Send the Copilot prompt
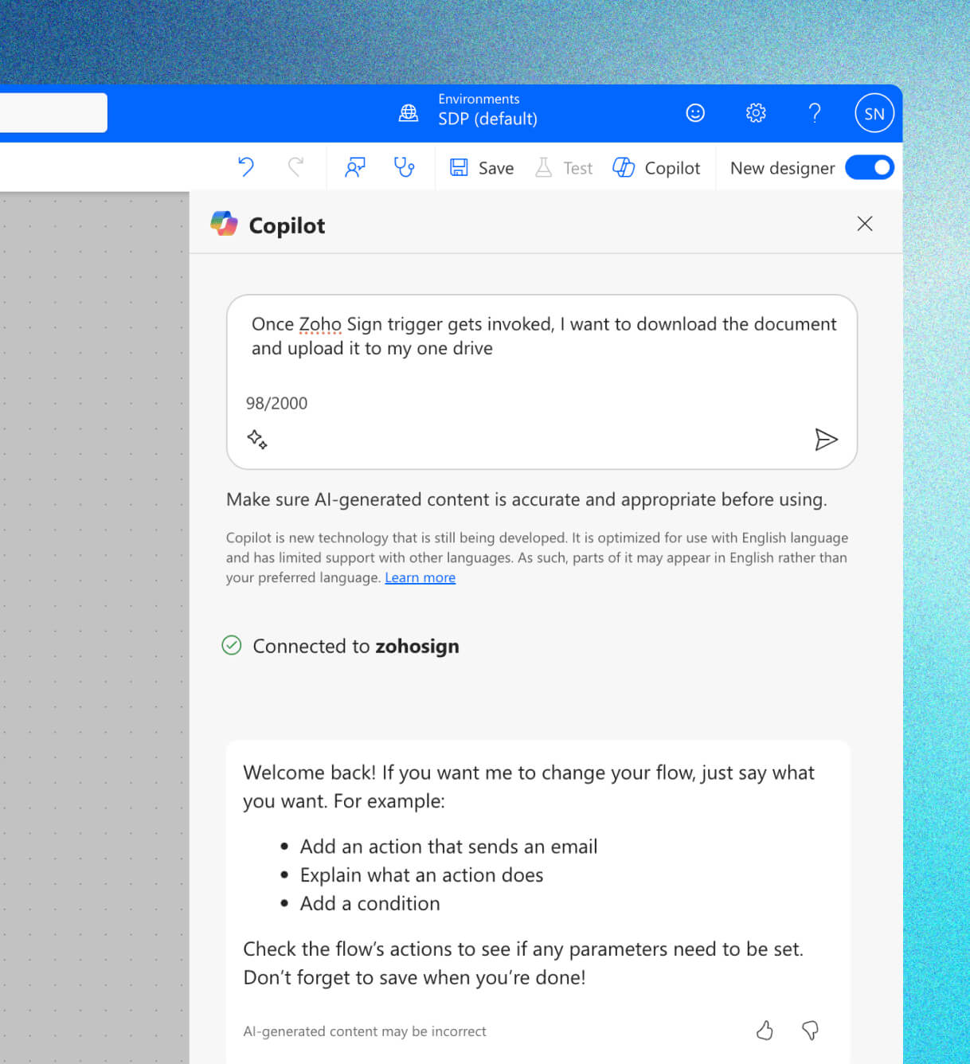970x1064 pixels. (826, 440)
